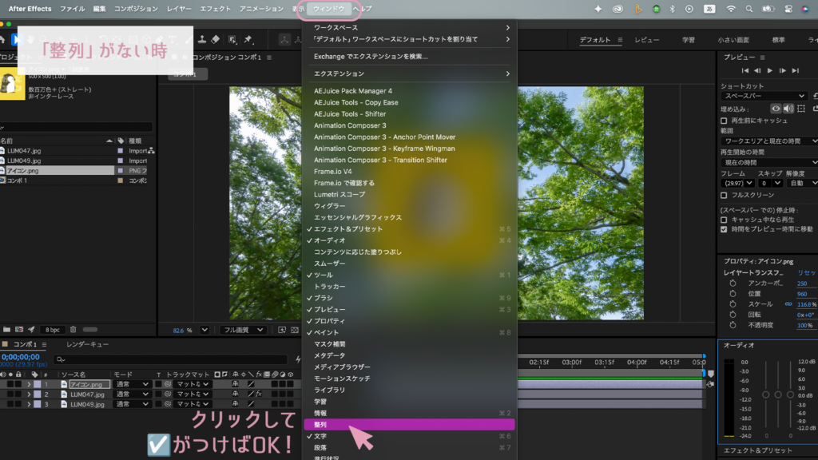Switch to the レビュー workspace
Screen dimensions: 818x460
[647, 40]
